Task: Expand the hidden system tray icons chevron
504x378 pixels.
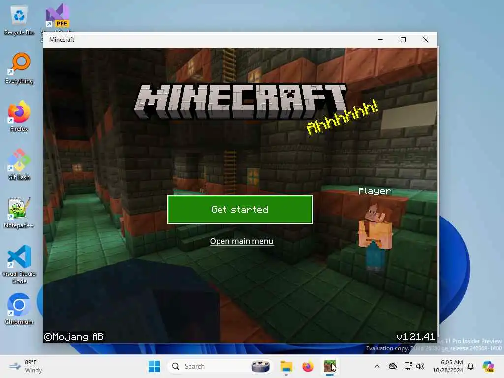Action: coord(377,366)
